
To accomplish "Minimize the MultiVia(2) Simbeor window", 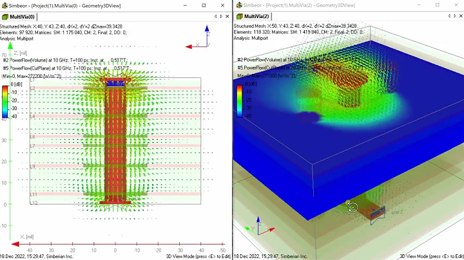I will click(x=418, y=5).
